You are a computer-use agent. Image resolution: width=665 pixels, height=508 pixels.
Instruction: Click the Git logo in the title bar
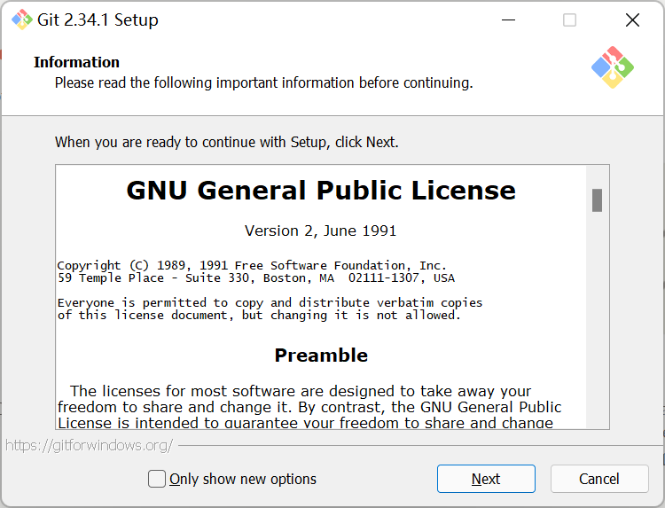point(21,20)
